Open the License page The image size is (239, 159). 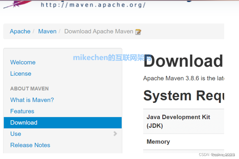21,74
